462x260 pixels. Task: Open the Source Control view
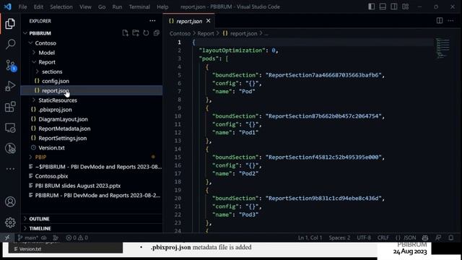coord(11,65)
